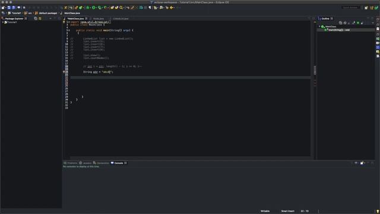Open the Declaration tab
380x214 pixels.
point(102,163)
